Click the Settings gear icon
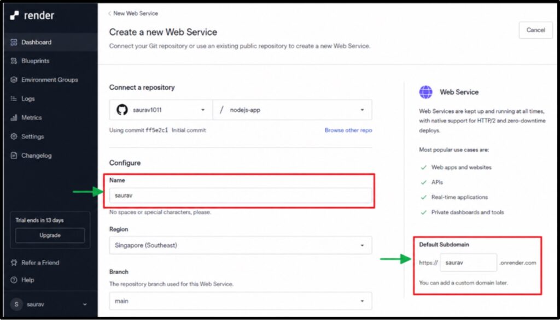This screenshot has height=320, width=560. pos(14,137)
